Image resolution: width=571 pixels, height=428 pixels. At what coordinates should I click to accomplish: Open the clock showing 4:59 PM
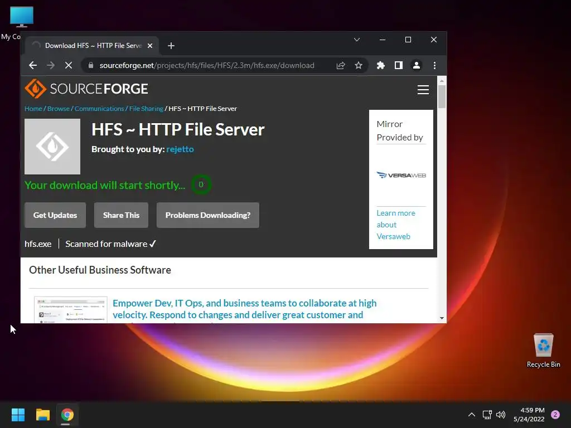(529, 415)
